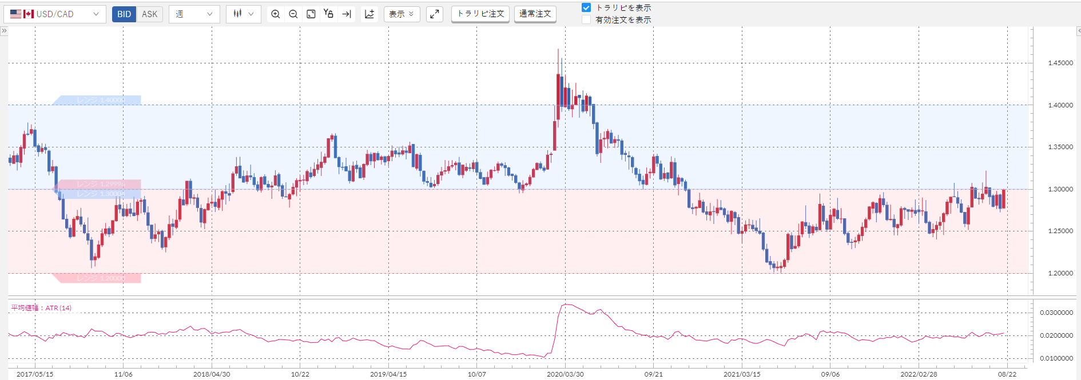Screen dimensions: 1081x380
Task: Enable 有効注文を表示 checkbox
Action: (586, 19)
